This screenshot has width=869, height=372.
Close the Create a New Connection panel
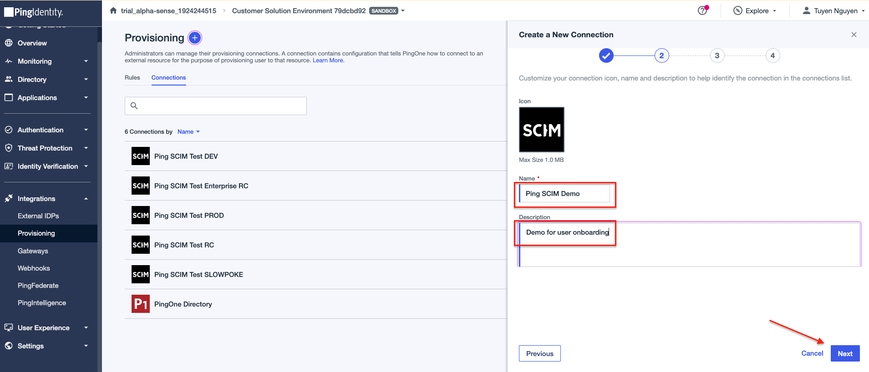tap(854, 35)
